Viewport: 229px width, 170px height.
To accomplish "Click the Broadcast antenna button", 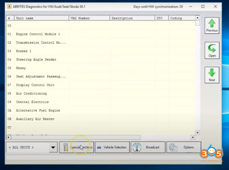I will pyautogui.click(x=148, y=147).
